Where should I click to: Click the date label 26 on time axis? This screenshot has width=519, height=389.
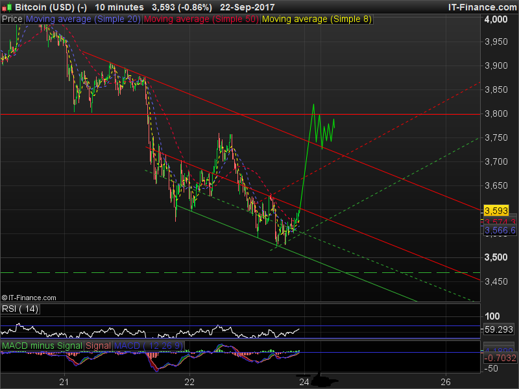point(446,382)
